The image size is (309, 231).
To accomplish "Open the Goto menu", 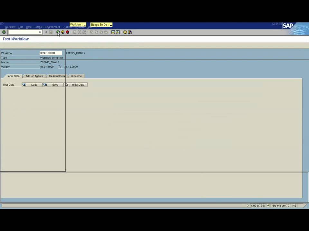I will coord(29,27).
